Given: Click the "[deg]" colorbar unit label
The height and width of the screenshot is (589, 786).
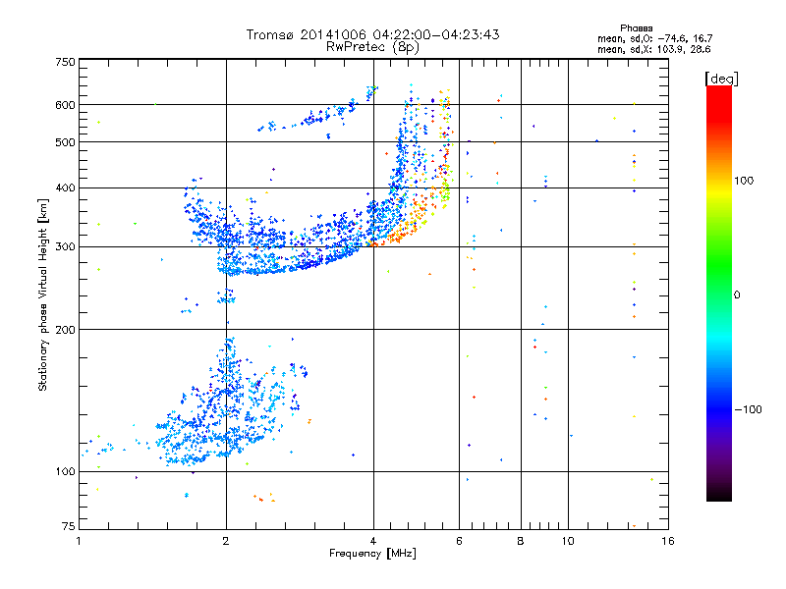Looking at the screenshot, I should coord(721,79).
